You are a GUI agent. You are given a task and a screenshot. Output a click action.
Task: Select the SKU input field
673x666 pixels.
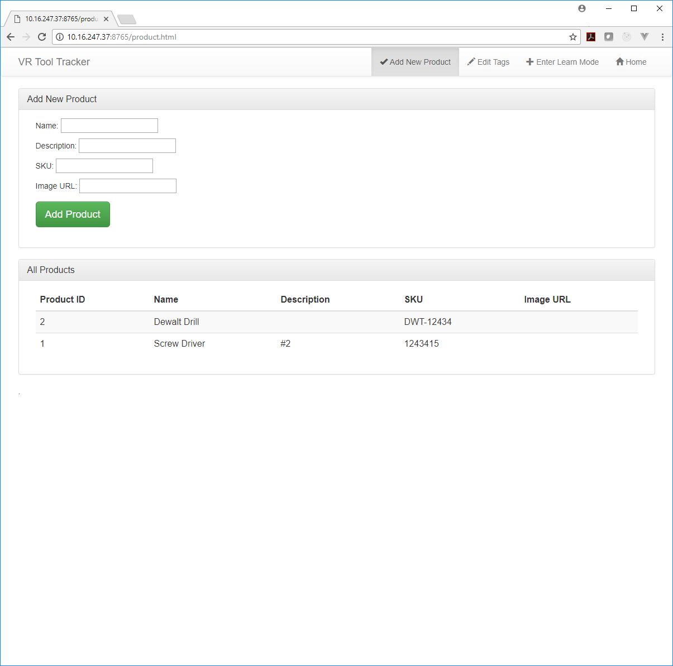[104, 166]
